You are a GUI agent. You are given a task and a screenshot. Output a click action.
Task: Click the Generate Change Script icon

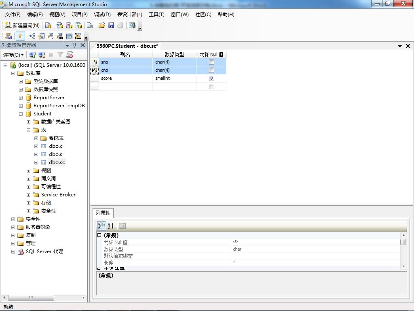coord(8,36)
